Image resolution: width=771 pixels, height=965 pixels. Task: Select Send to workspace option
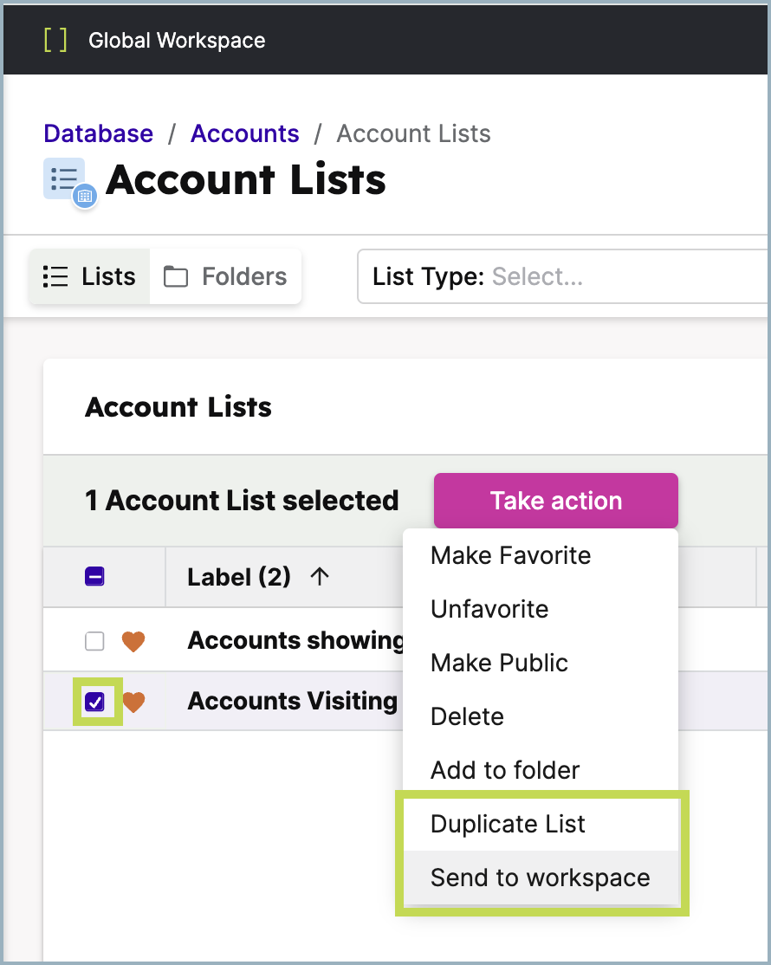point(541,878)
